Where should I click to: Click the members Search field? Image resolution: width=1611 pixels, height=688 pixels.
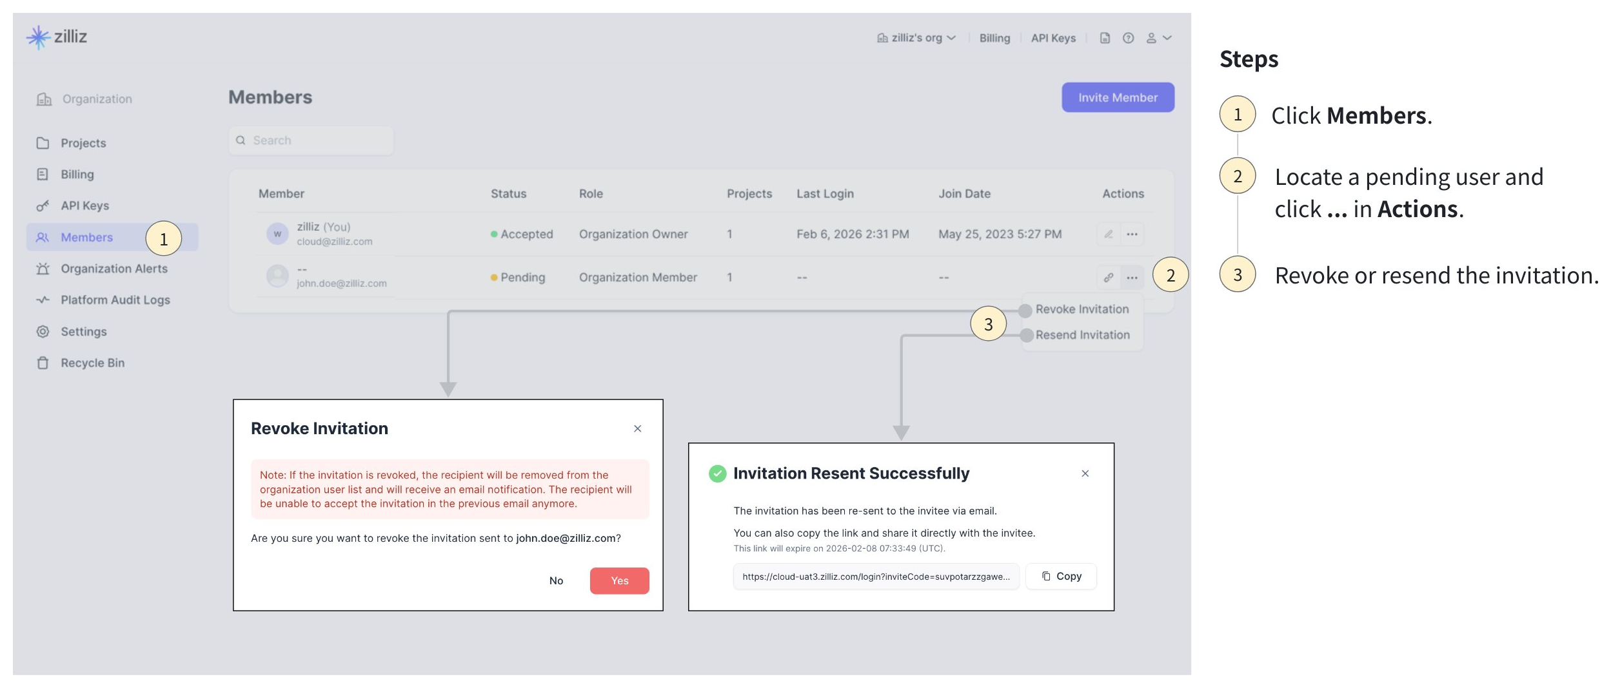(x=311, y=140)
